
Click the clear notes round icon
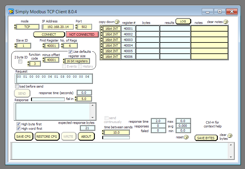[225, 22]
